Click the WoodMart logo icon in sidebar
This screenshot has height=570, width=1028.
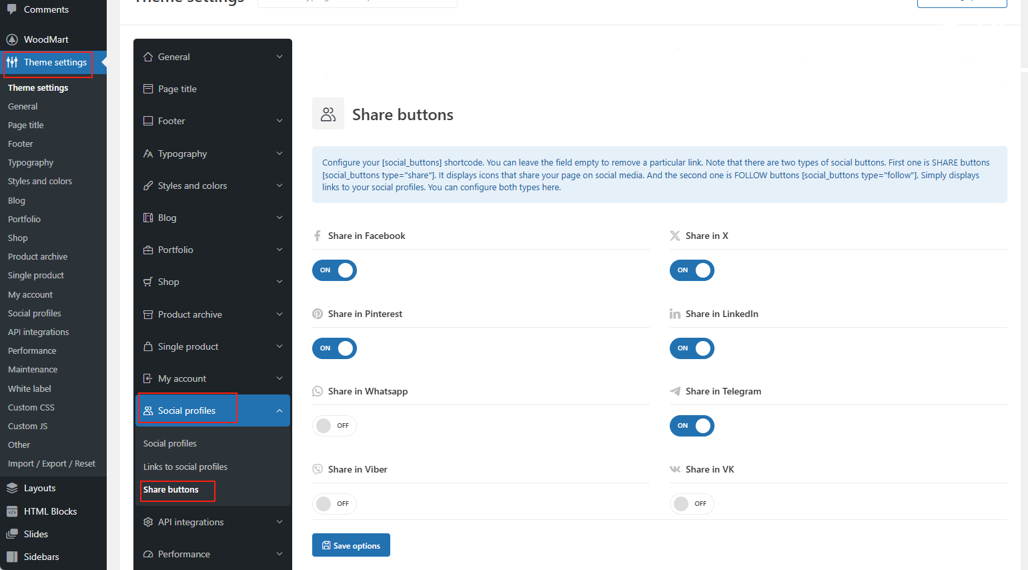pyautogui.click(x=12, y=39)
